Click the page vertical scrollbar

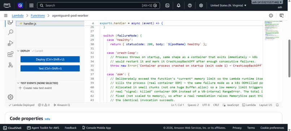coord(289,58)
